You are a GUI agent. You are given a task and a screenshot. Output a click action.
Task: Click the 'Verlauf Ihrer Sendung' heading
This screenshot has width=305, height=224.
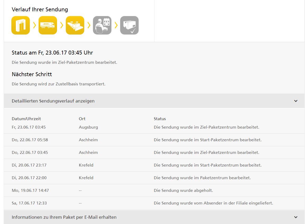point(40,9)
